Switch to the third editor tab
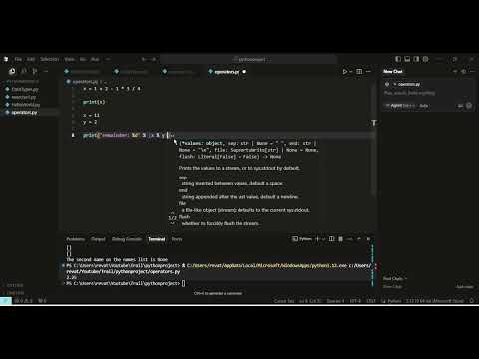Screen dimensions: 479x359 [178, 72]
